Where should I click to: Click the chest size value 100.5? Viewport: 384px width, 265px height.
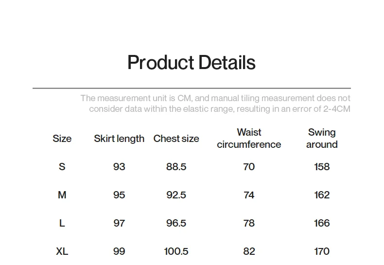tap(176, 251)
